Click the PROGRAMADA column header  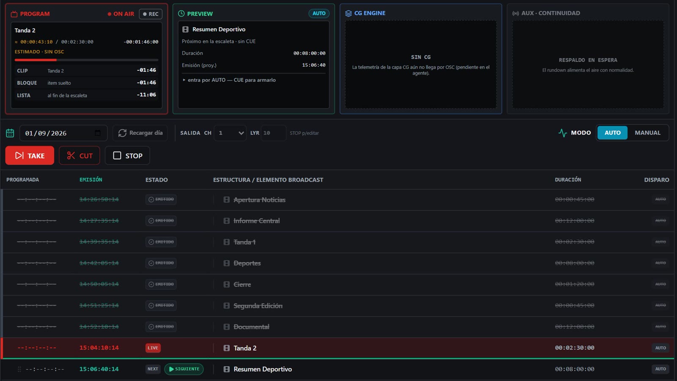click(22, 180)
